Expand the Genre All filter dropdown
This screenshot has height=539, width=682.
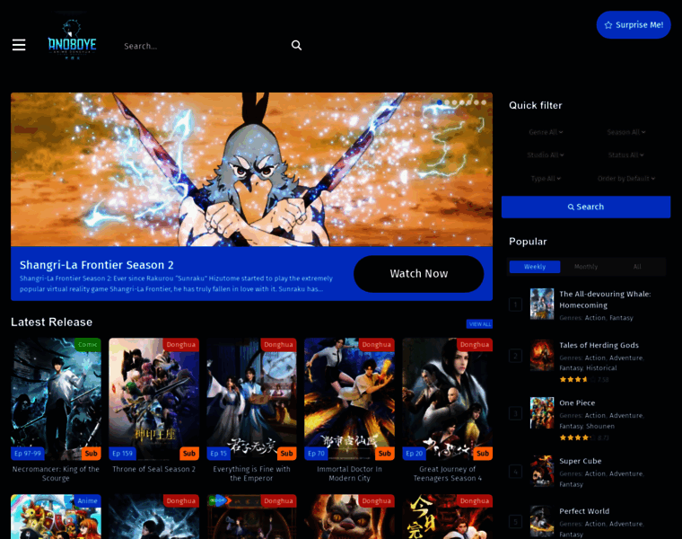point(546,132)
